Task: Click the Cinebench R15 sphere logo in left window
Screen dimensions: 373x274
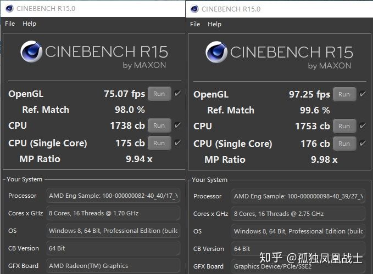Action: (31, 52)
